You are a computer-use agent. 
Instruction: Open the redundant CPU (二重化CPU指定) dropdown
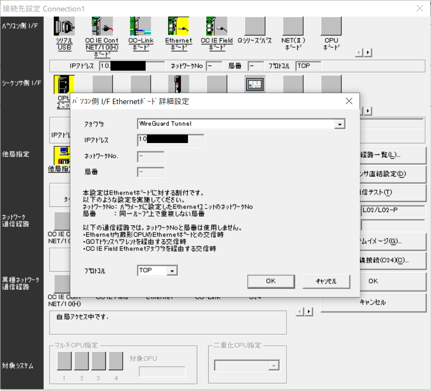[x=274, y=366]
